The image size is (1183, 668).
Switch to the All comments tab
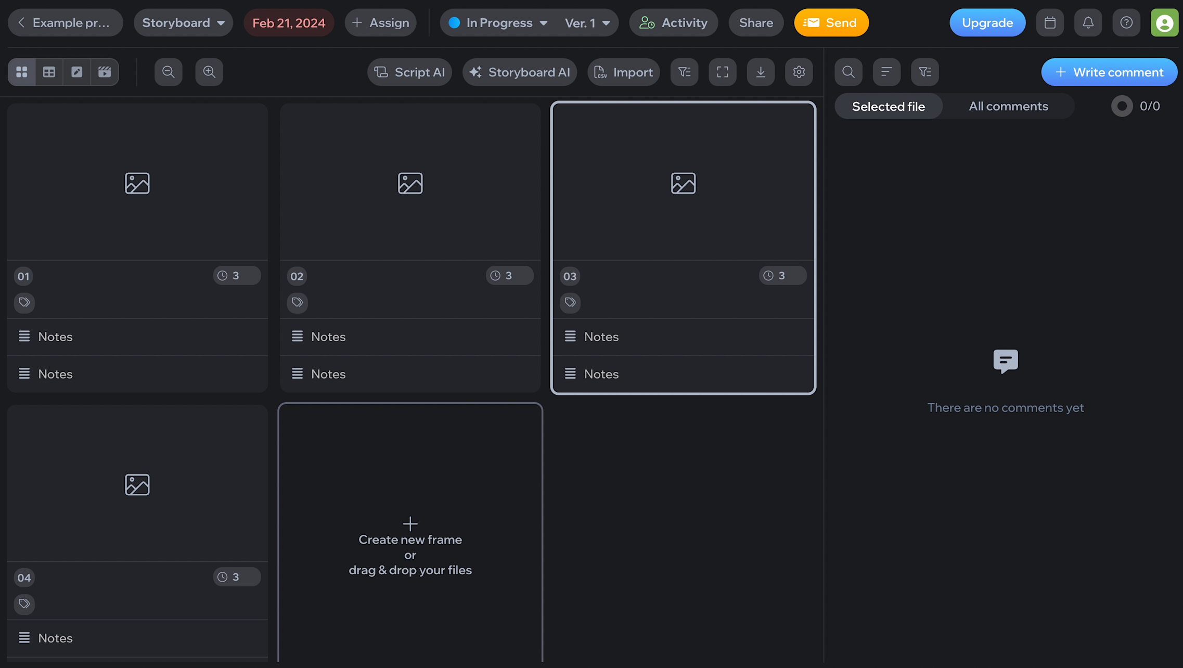(x=1008, y=106)
